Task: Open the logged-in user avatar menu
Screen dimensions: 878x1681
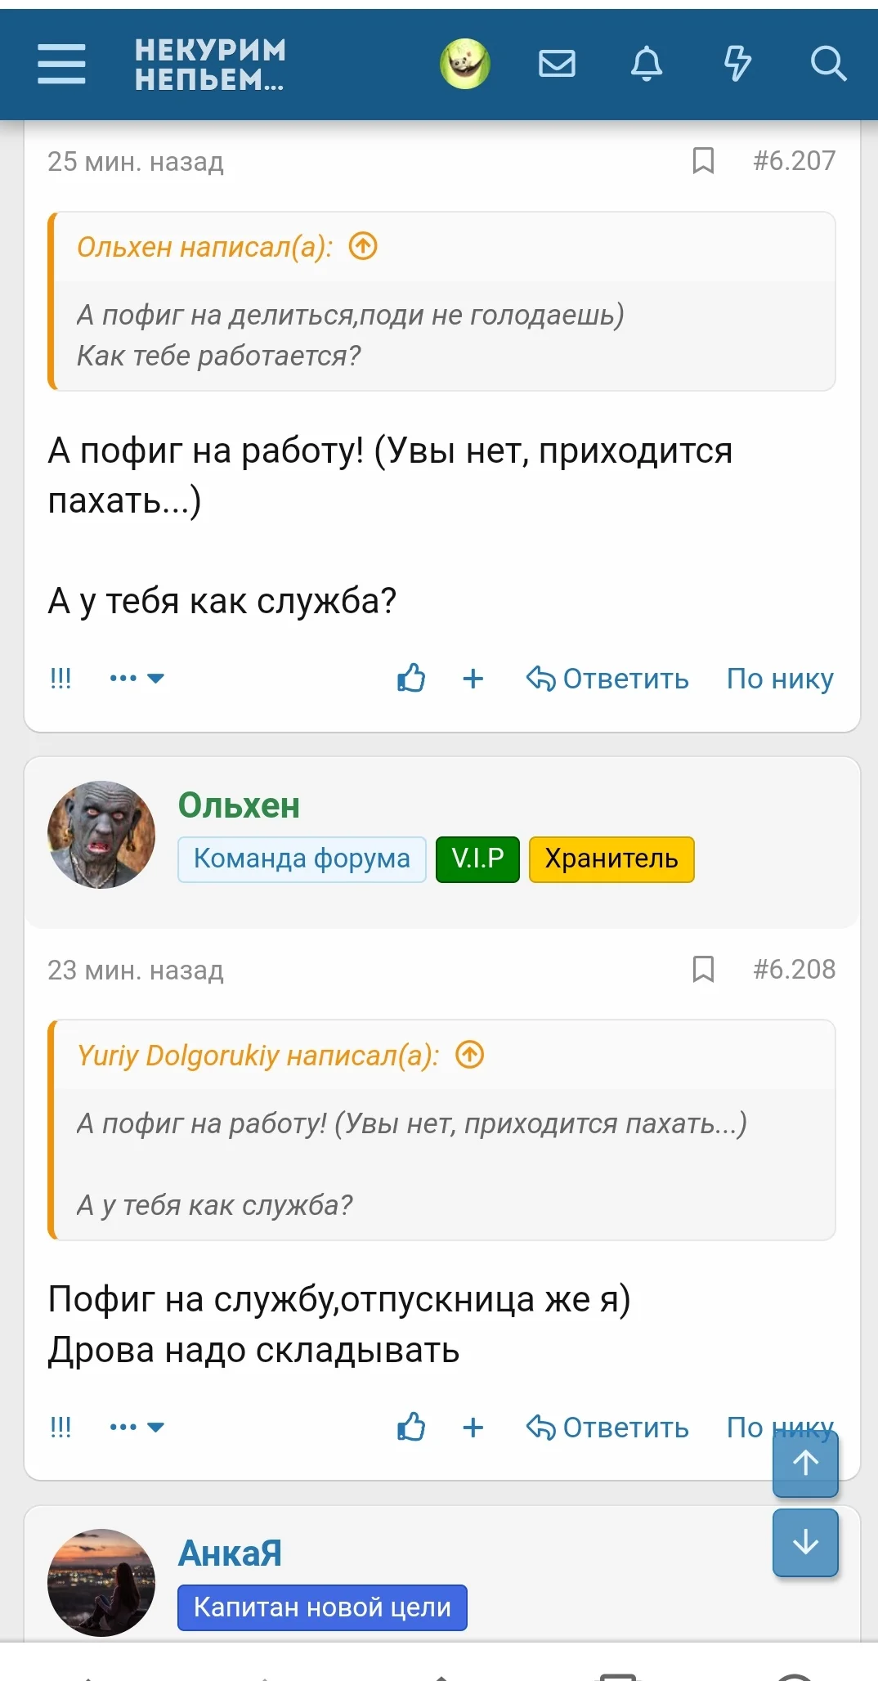Action: 465,64
